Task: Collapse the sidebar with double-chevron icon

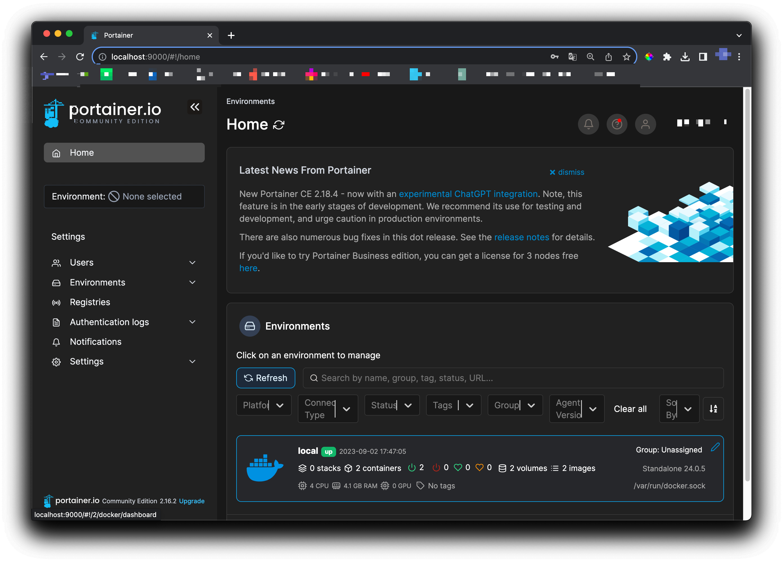Action: click(195, 107)
